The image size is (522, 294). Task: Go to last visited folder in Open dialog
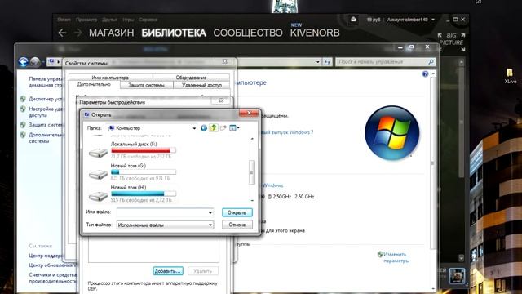click(x=204, y=128)
